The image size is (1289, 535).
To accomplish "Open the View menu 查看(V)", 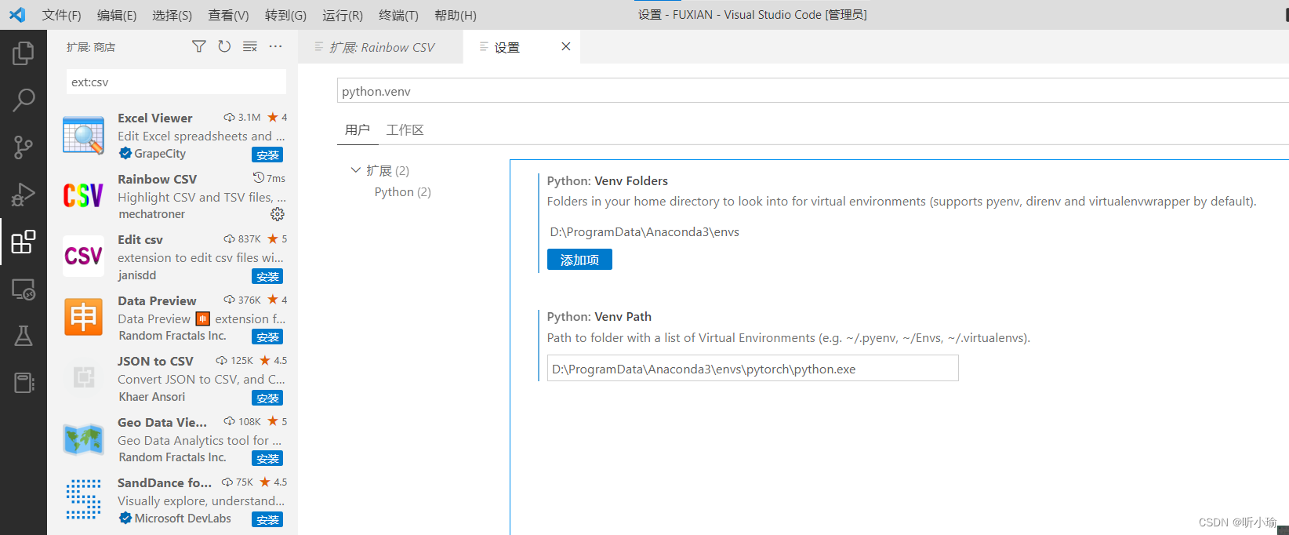I will point(228,15).
